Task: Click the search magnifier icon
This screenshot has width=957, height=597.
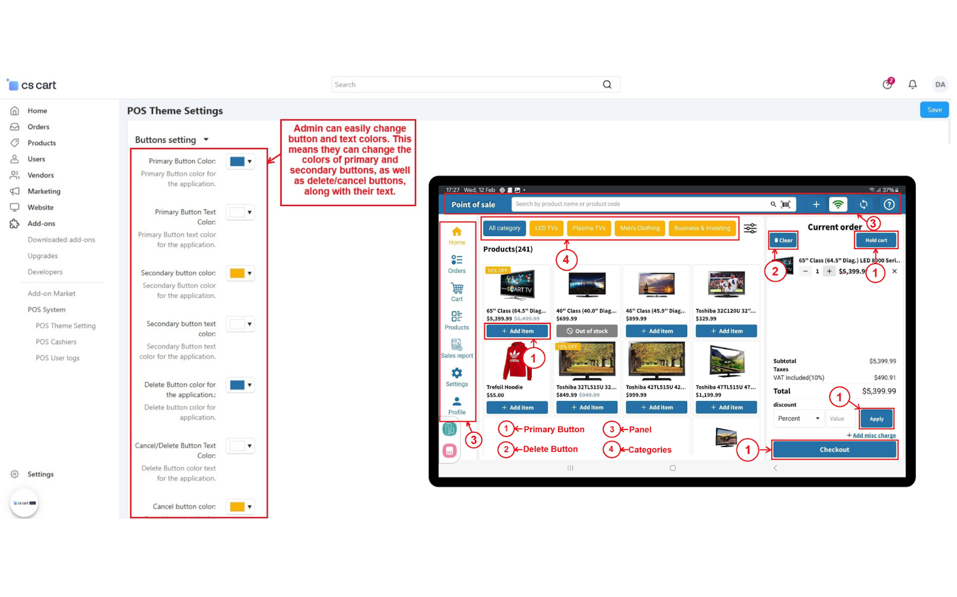Action: pyautogui.click(x=607, y=85)
